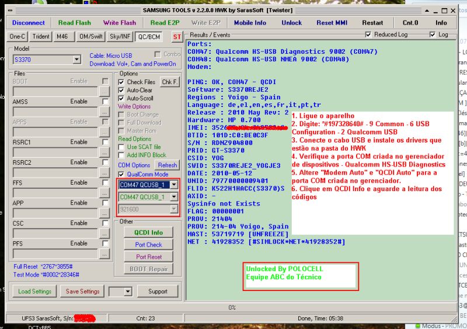Click the QCDI Info button
This screenshot has width=467, height=329.
[148, 233]
